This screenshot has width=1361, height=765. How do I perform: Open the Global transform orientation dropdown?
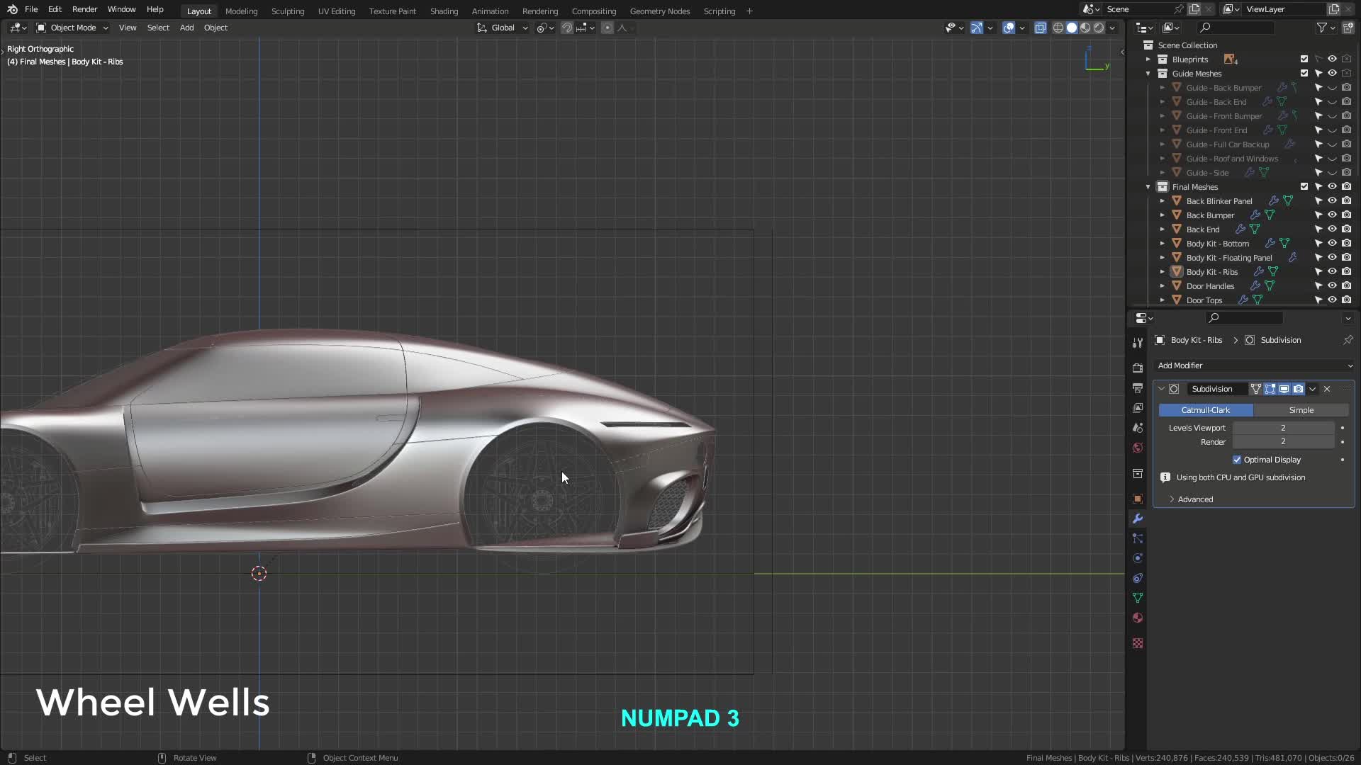(503, 28)
